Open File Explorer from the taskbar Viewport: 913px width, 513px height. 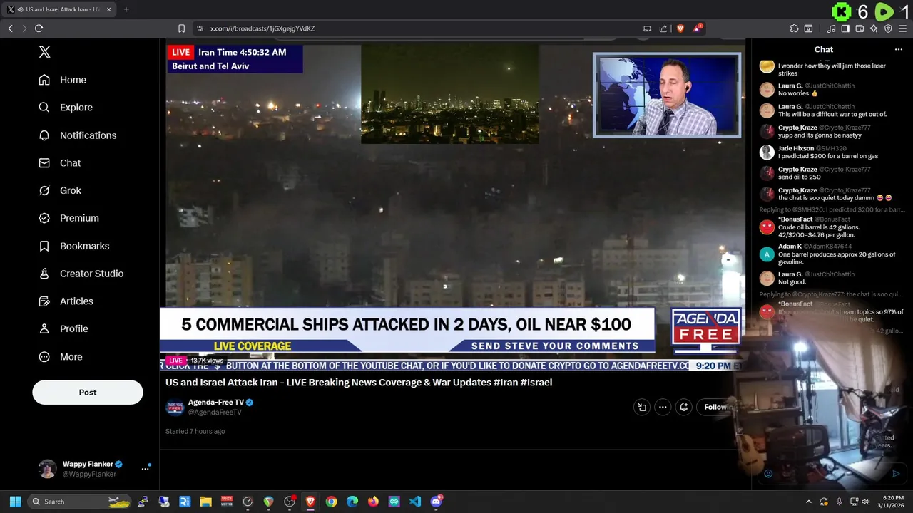[x=205, y=502]
